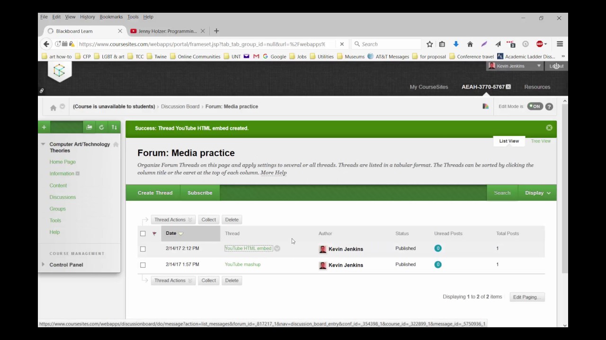Click the purple feather extension icon
The height and width of the screenshot is (340, 606).
point(484,44)
